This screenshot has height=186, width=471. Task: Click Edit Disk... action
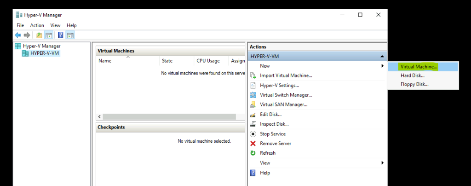[x=270, y=115]
